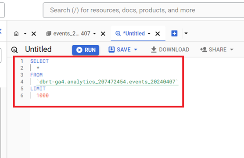Click the LIMIT keyword on line 5
Screen dimensions: 244x158
[38, 89]
